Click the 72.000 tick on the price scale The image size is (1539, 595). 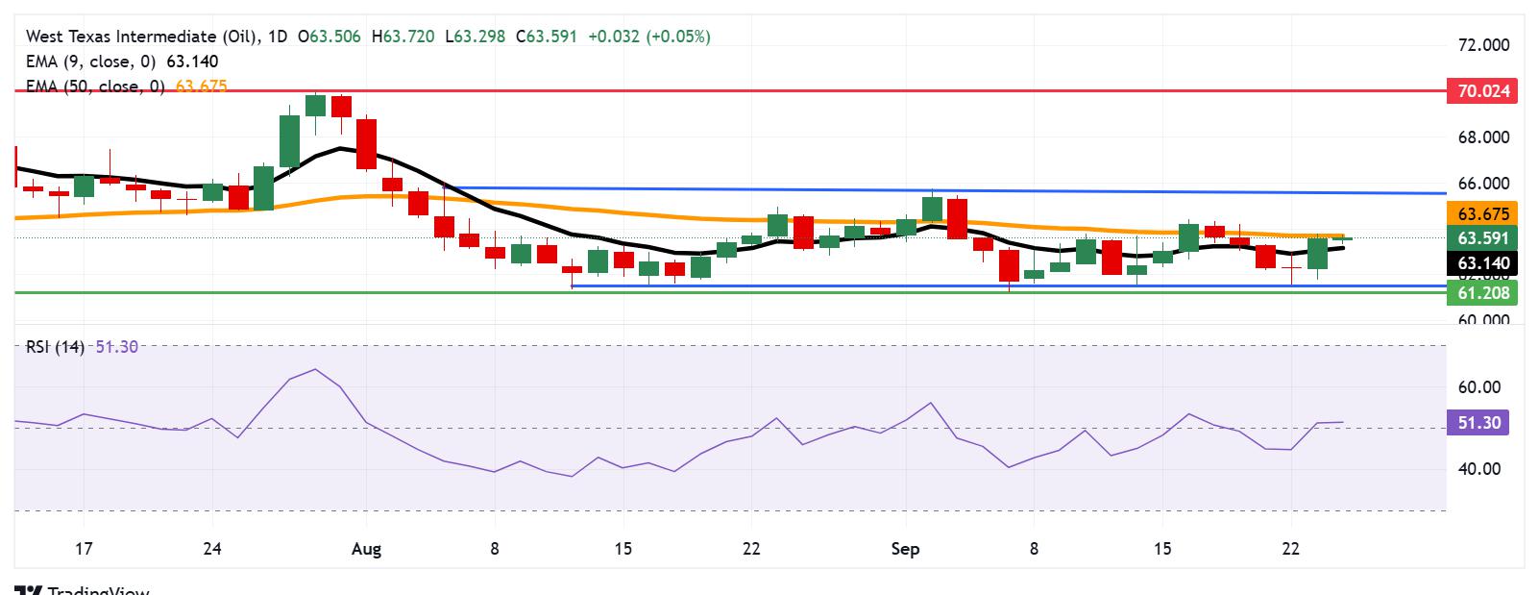1483,45
